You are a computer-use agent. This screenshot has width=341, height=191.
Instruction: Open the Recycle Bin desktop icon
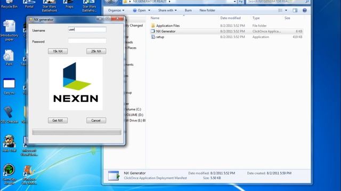9,4
